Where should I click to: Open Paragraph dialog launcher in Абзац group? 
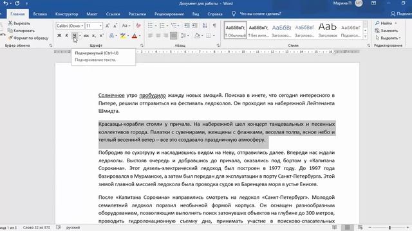(218, 46)
